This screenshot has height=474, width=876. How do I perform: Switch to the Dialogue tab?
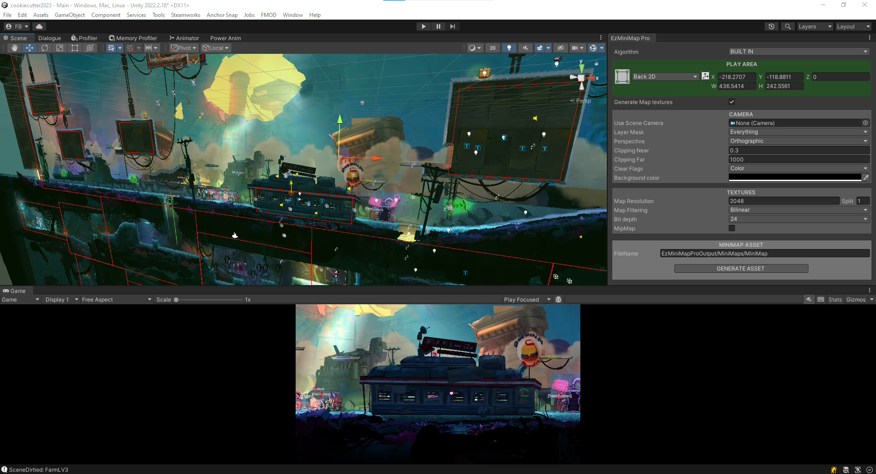coord(50,38)
